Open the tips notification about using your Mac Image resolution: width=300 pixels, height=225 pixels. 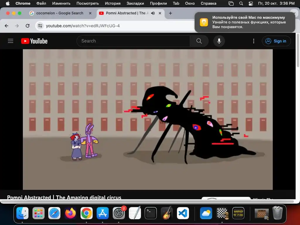coord(245,22)
